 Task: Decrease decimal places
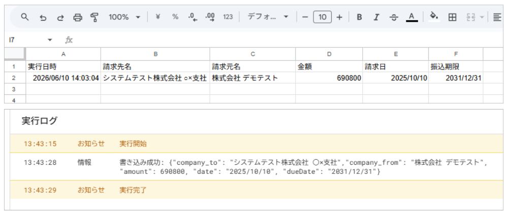[193, 17]
